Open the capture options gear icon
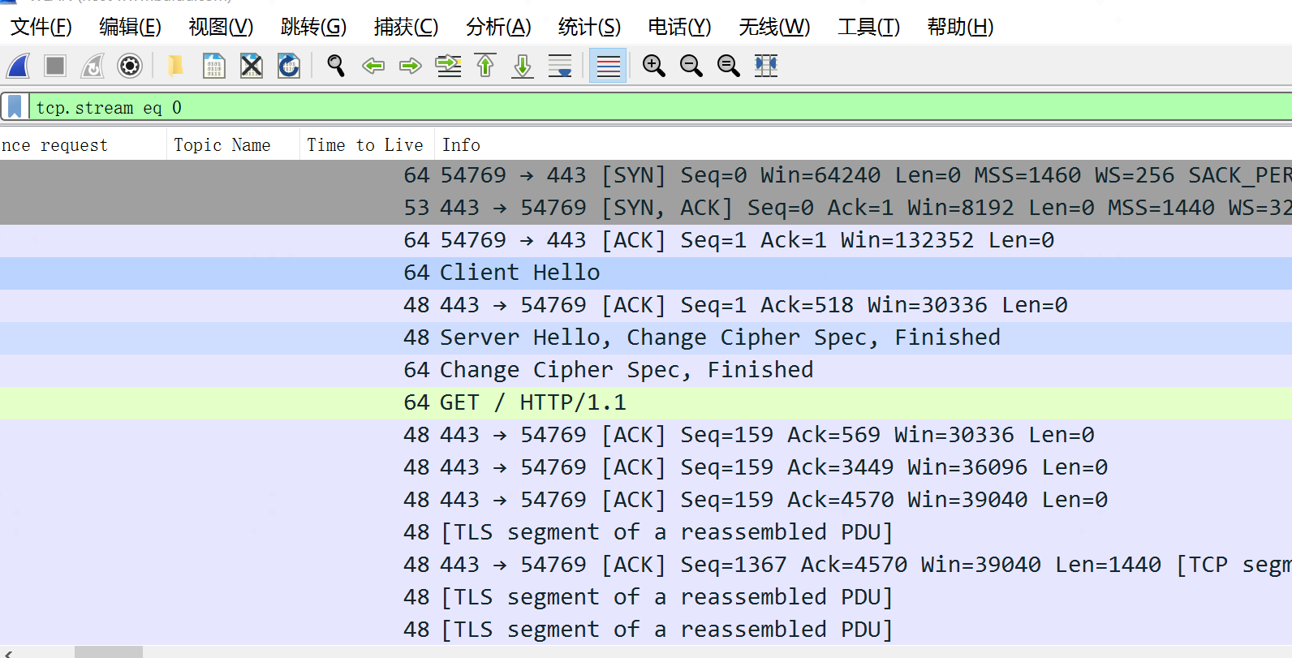 coord(130,66)
